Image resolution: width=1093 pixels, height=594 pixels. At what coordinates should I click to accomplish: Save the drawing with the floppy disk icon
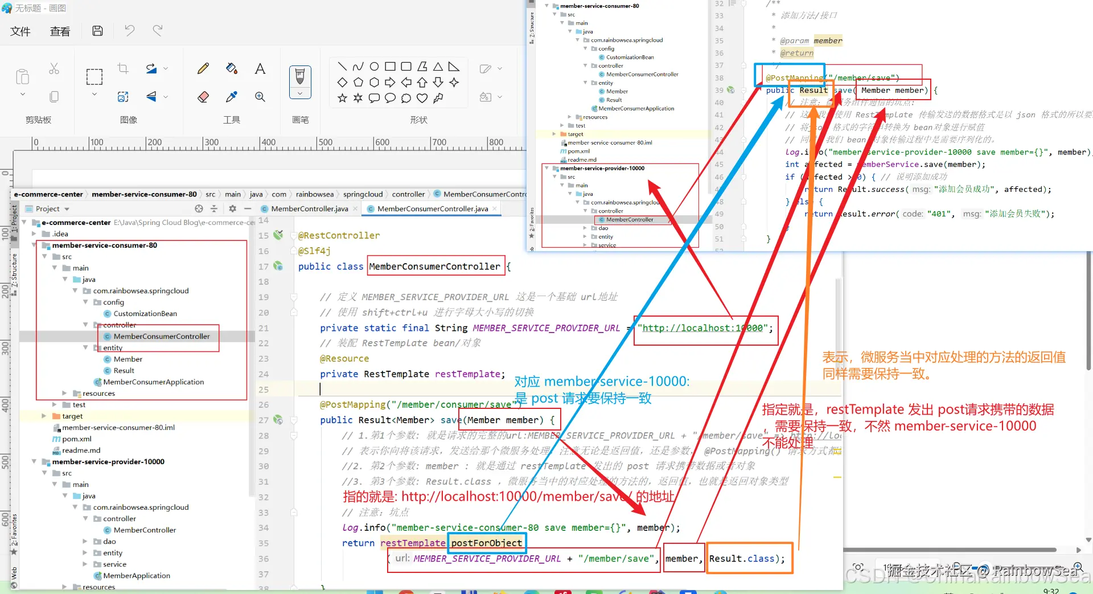point(98,31)
